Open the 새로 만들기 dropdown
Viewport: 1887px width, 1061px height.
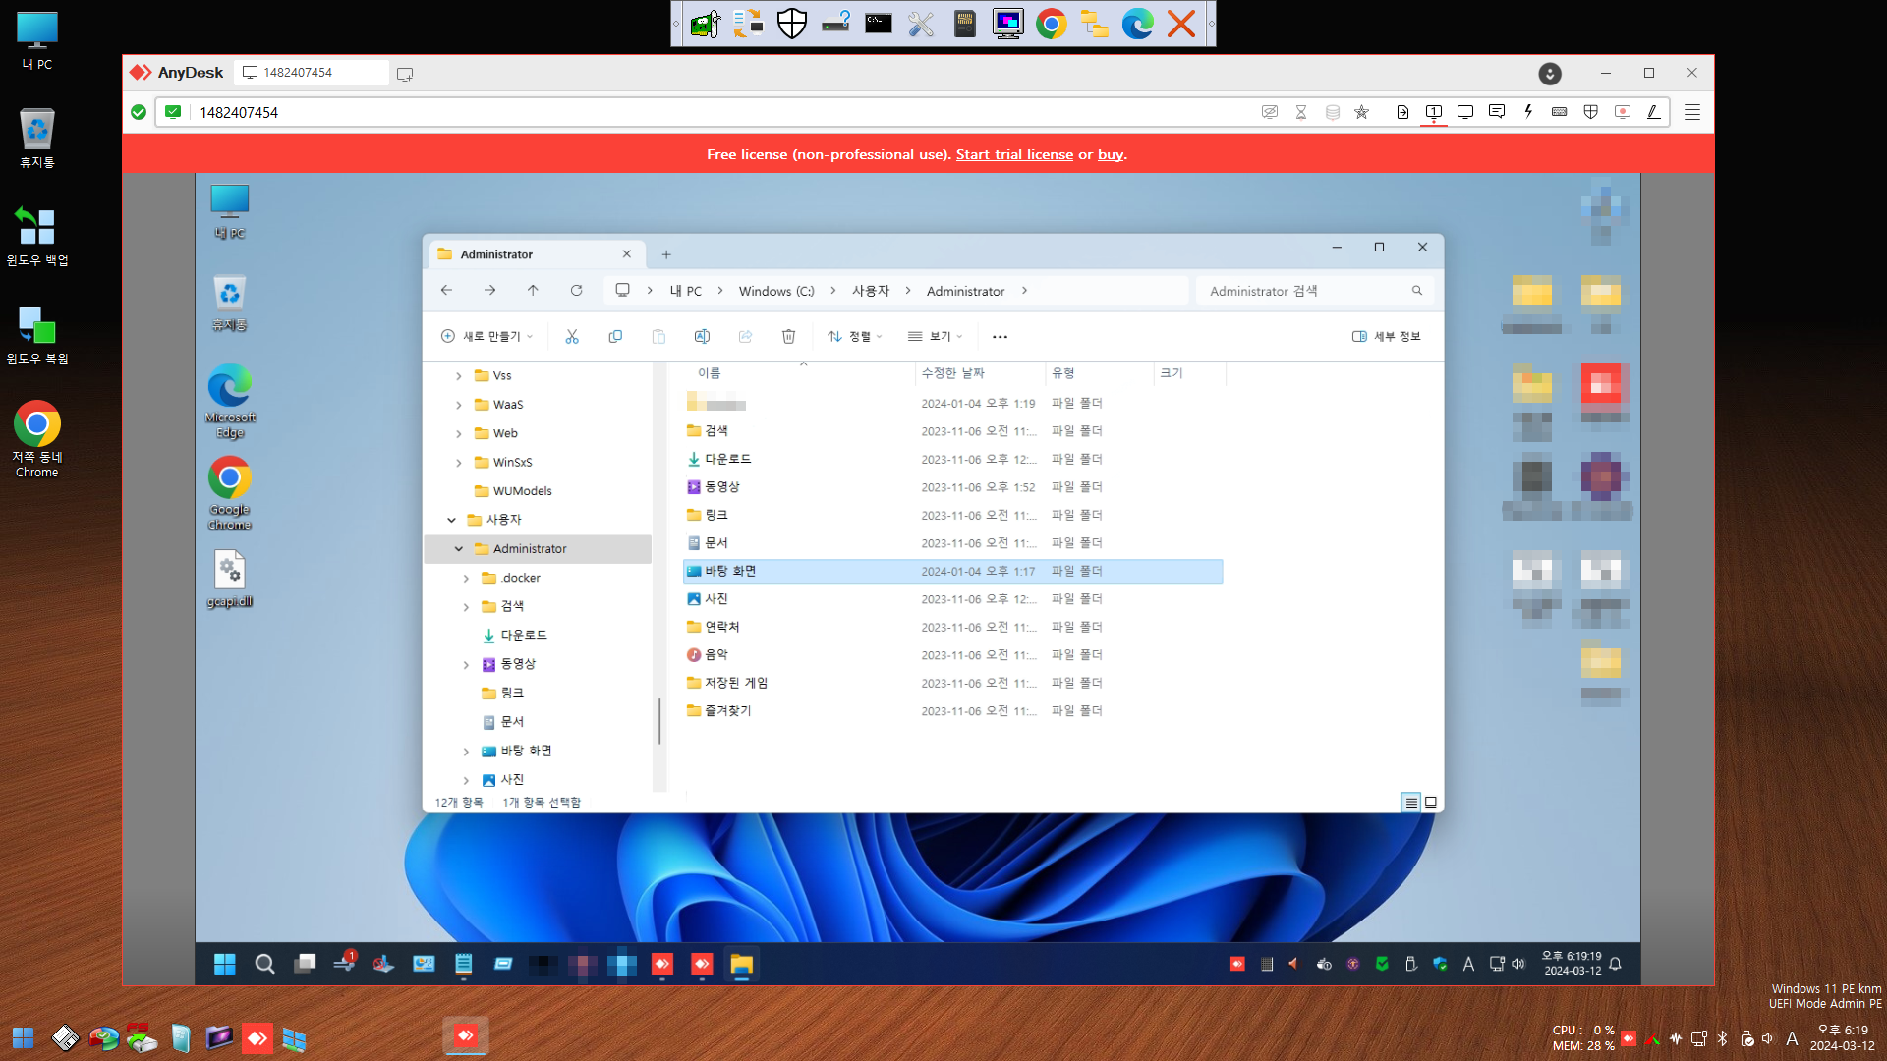[x=487, y=337]
